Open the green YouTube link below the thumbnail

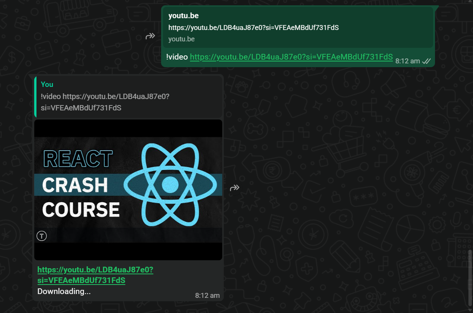[95, 275]
